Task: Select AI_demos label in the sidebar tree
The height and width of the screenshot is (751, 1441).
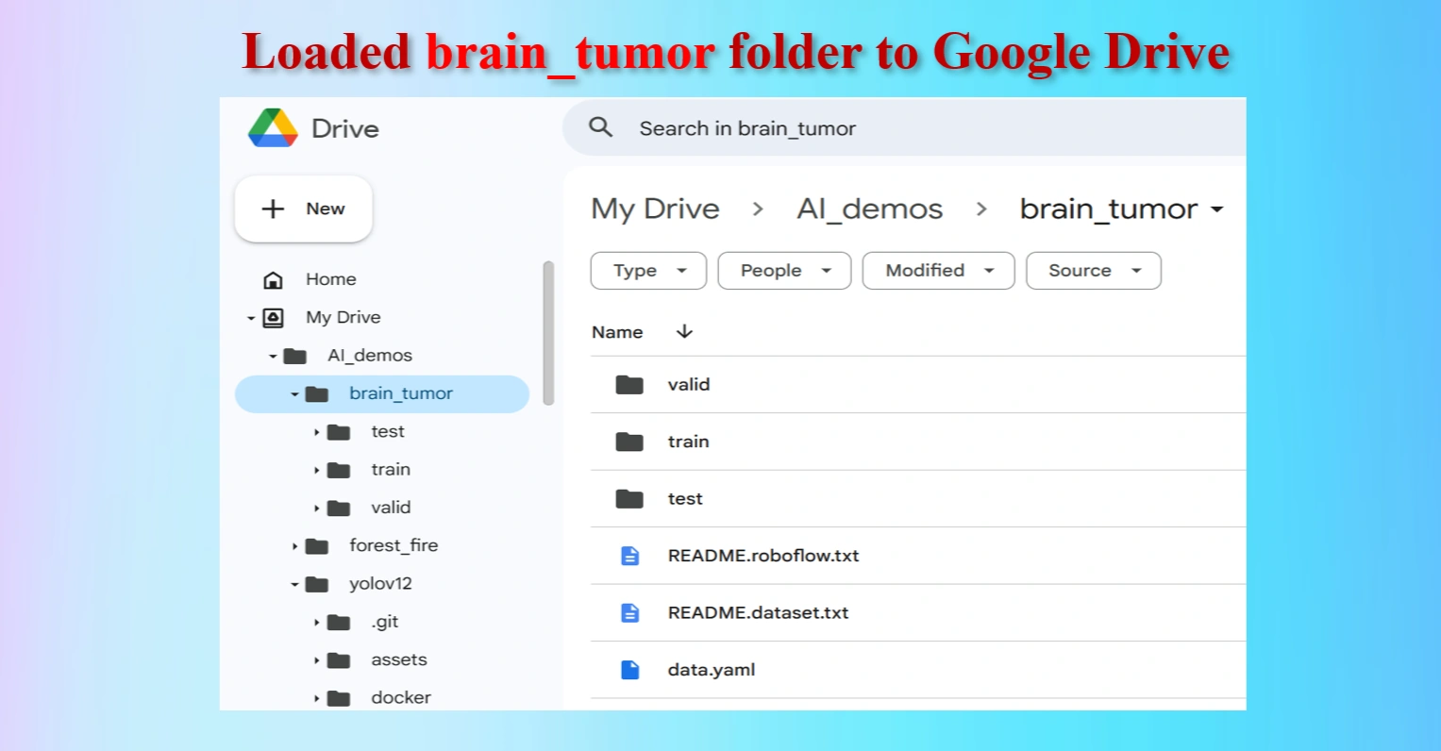Action: tap(370, 356)
